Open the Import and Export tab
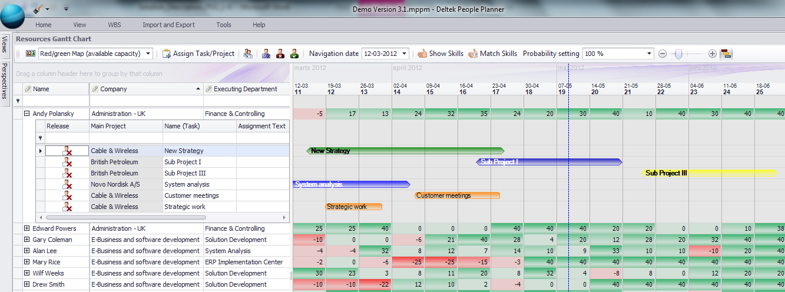785x292 pixels. [x=168, y=25]
